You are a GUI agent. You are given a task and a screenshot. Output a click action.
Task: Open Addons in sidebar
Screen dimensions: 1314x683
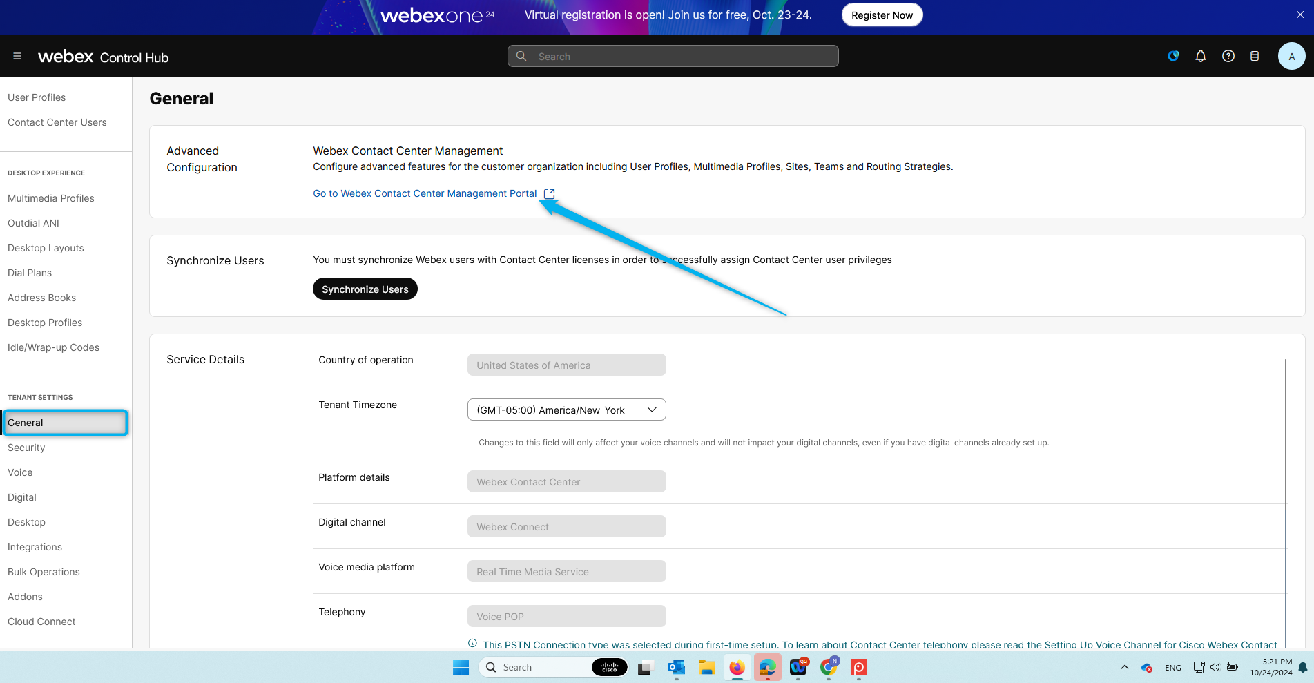click(x=25, y=597)
